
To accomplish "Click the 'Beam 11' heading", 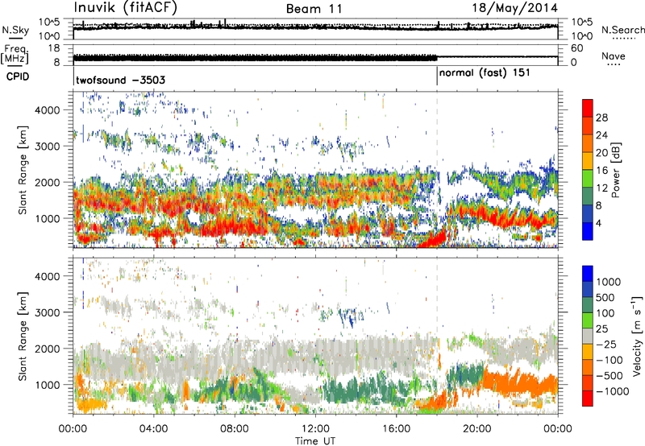I will 314,9.
